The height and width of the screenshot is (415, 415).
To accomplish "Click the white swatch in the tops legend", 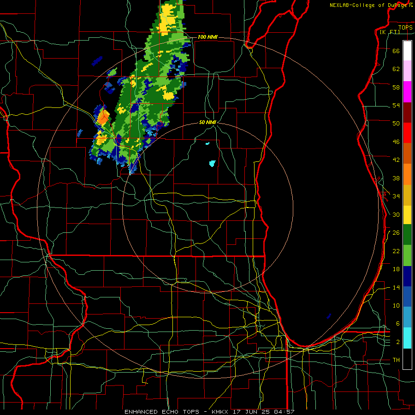I will pos(407,51).
